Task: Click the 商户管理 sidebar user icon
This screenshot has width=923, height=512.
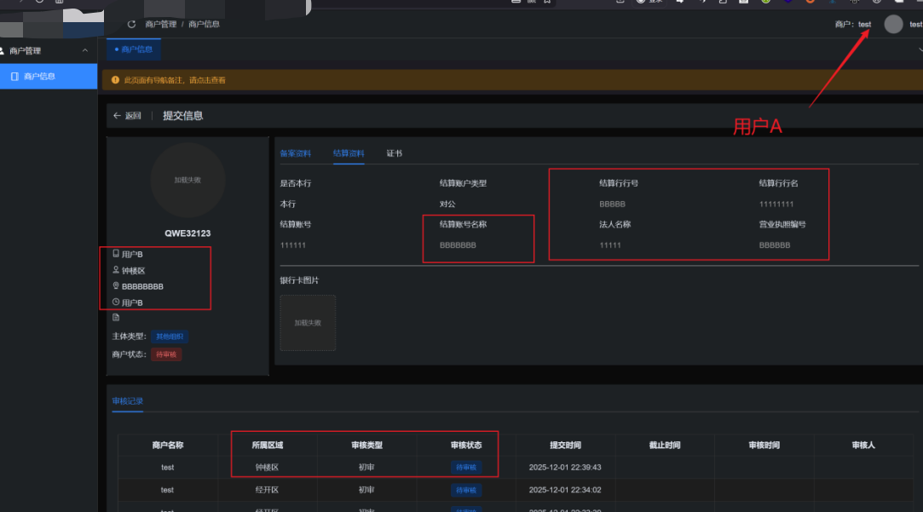Action: coord(3,50)
